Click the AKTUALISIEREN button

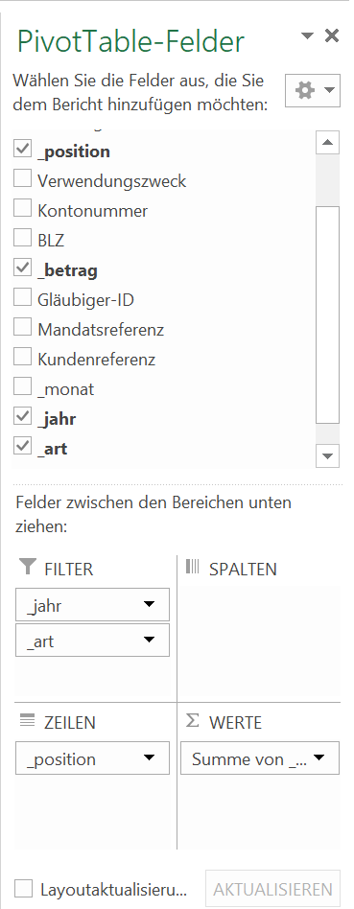pyautogui.click(x=272, y=889)
